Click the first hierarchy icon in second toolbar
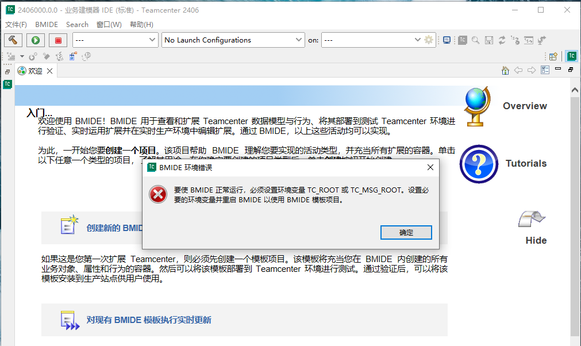This screenshot has height=346, width=581. [x=11, y=56]
